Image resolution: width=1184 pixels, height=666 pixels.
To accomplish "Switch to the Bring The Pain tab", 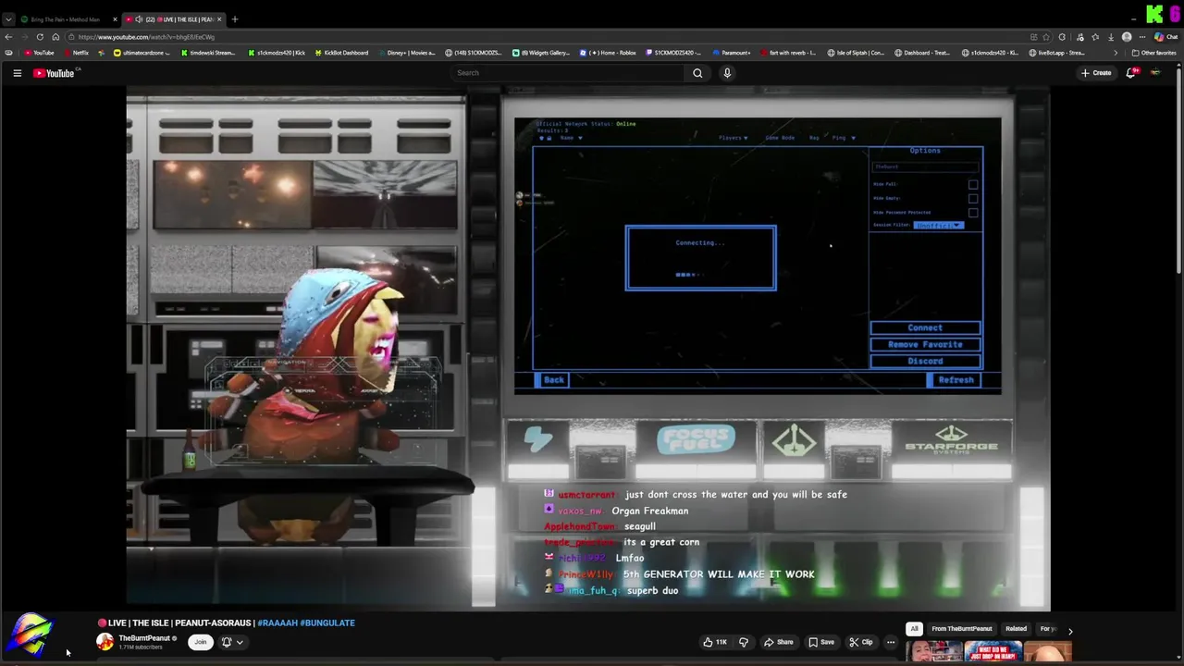I will [65, 19].
